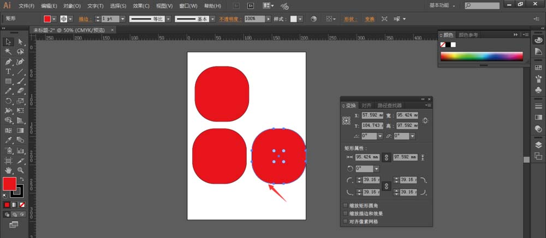
Task: Select the Line Segment tool
Action: (21, 71)
